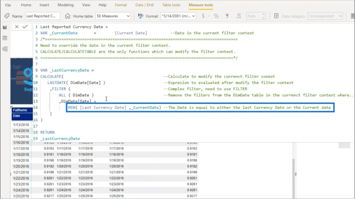Toggle the thousands separator comma
355x199 pixels.
tap(227, 16)
